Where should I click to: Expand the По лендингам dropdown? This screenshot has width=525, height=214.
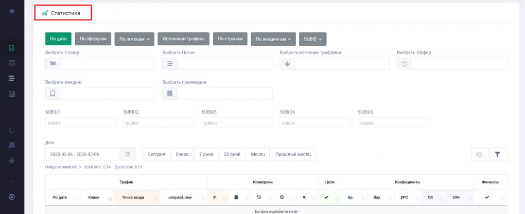pos(273,39)
